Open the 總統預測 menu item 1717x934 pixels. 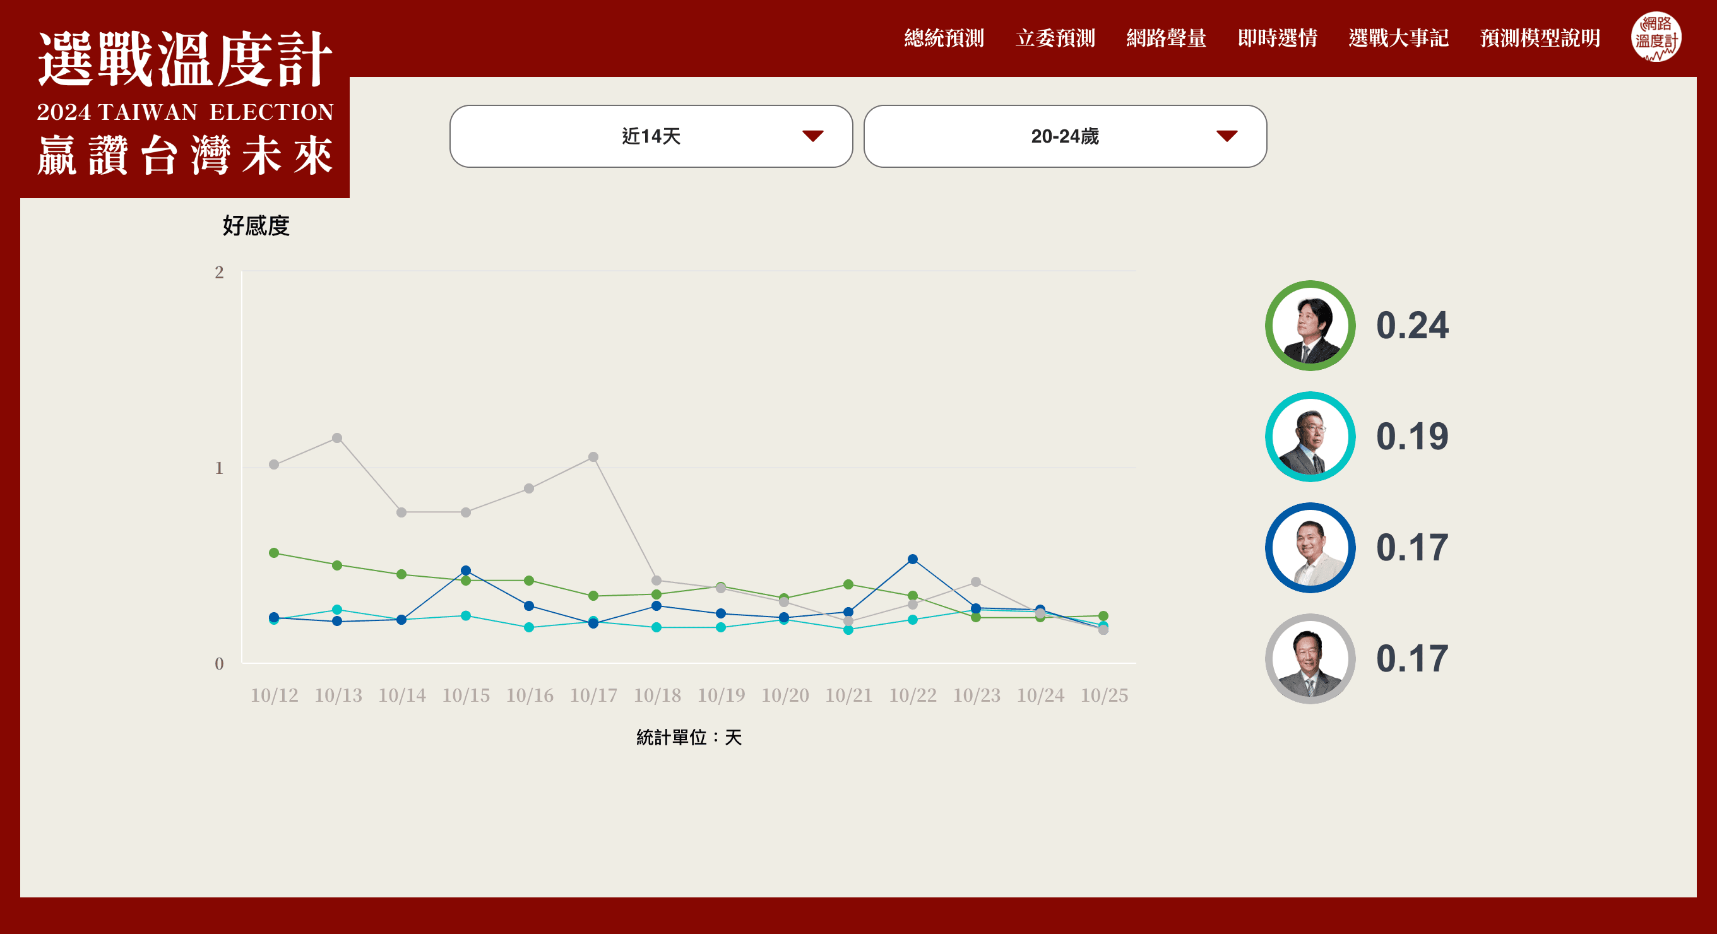tap(944, 38)
